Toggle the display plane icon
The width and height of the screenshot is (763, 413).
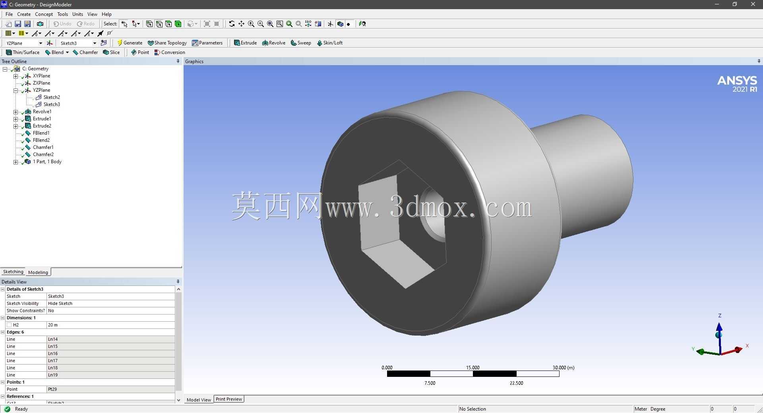(x=330, y=24)
